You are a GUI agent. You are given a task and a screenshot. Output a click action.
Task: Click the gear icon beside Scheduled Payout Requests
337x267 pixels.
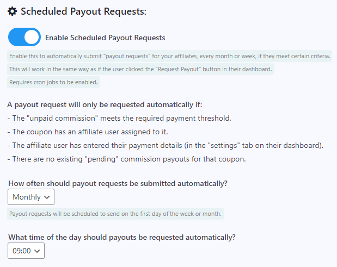pos(13,11)
